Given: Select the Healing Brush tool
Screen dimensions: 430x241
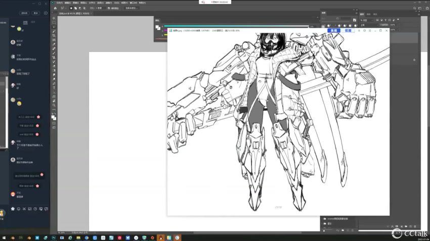Looking at the screenshot, I should click(x=54, y=48).
